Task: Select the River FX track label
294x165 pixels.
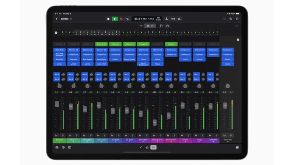Action: (x=73, y=141)
